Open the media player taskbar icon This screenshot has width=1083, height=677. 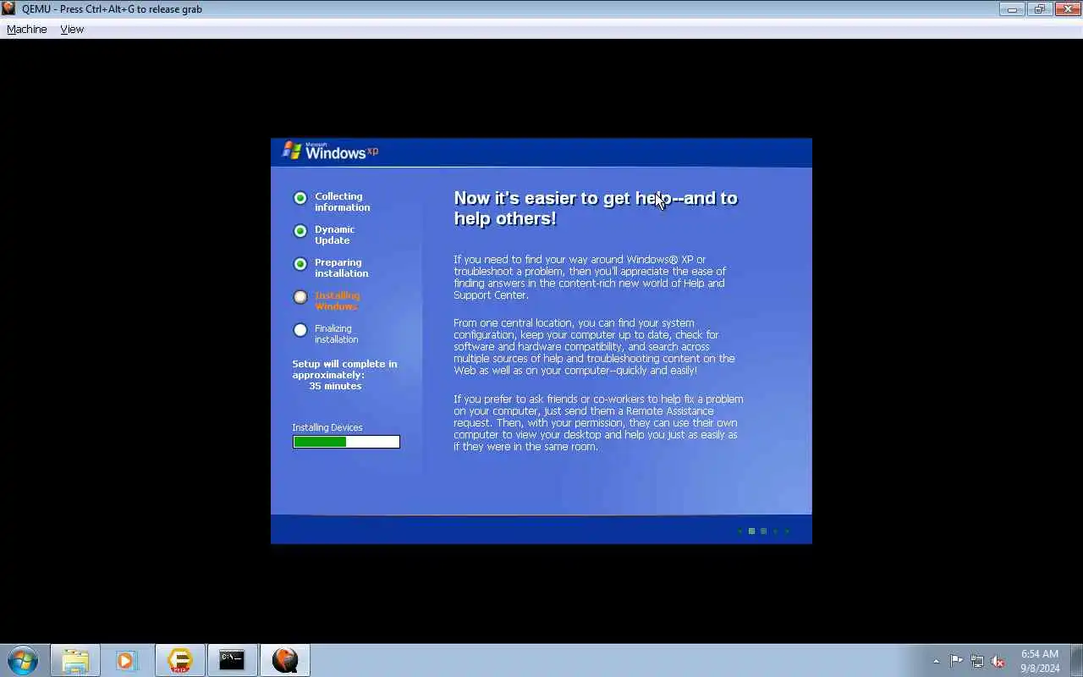pyautogui.click(x=127, y=660)
